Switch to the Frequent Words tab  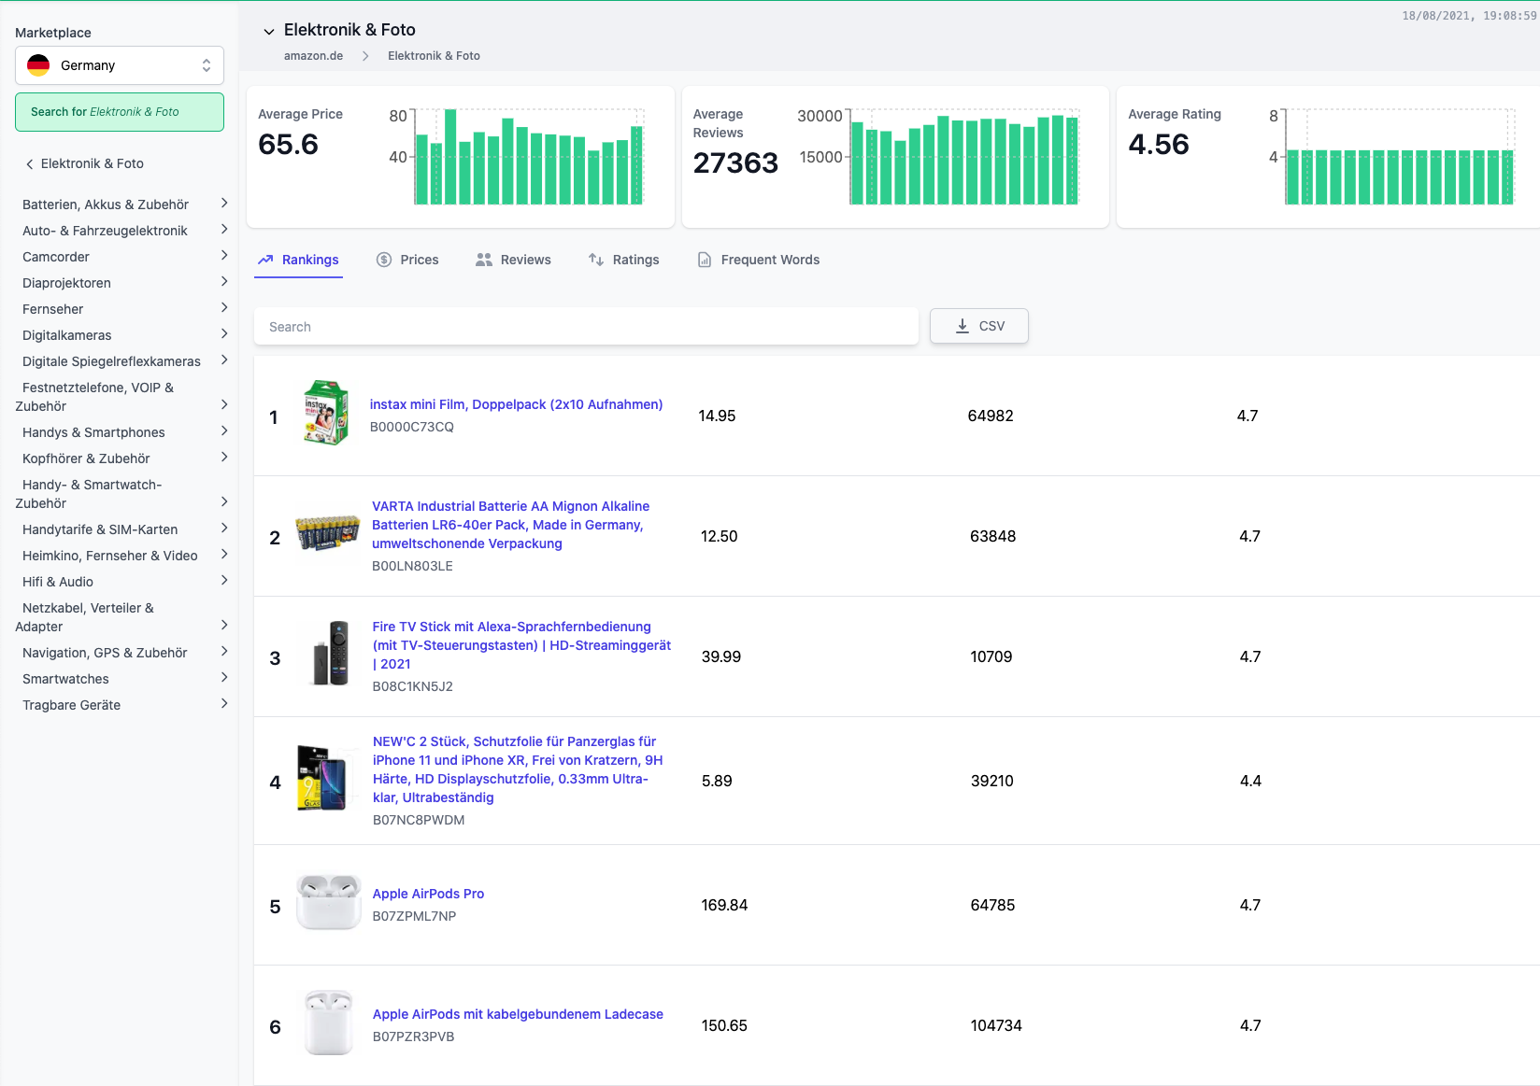tap(759, 260)
